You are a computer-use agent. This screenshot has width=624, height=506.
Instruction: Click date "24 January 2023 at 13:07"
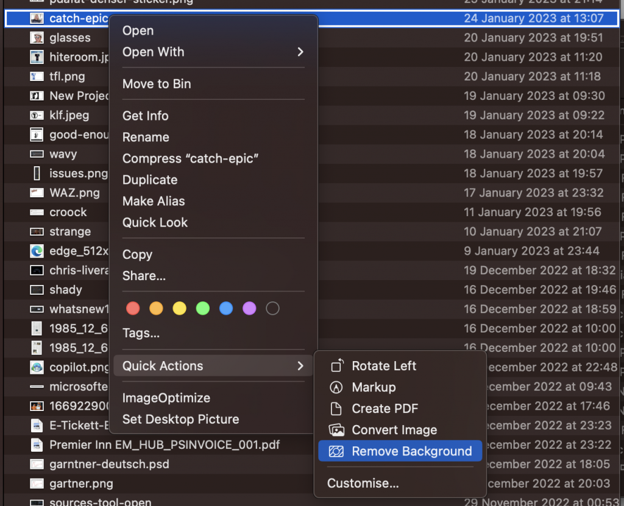tap(534, 18)
